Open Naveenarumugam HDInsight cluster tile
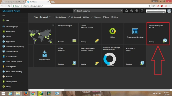 pos(90,56)
